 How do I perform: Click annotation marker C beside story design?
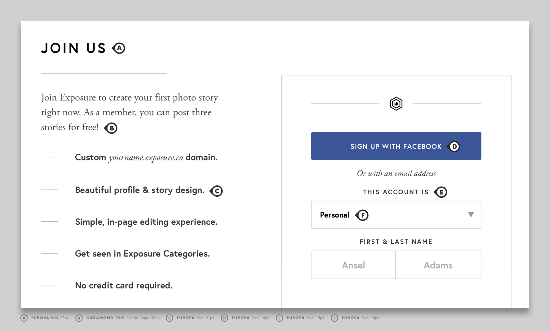click(x=217, y=191)
